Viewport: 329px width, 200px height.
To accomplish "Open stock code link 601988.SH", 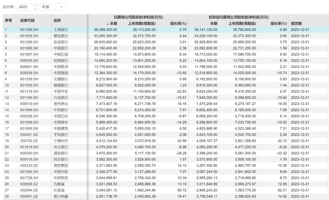I will 29,48.
